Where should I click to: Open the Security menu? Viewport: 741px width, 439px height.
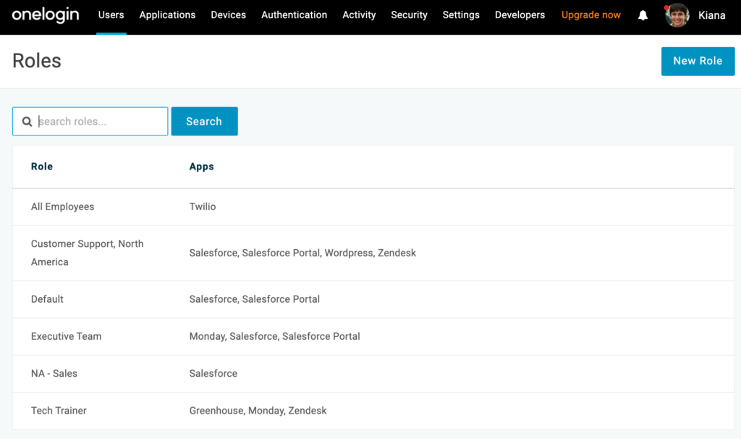click(409, 14)
